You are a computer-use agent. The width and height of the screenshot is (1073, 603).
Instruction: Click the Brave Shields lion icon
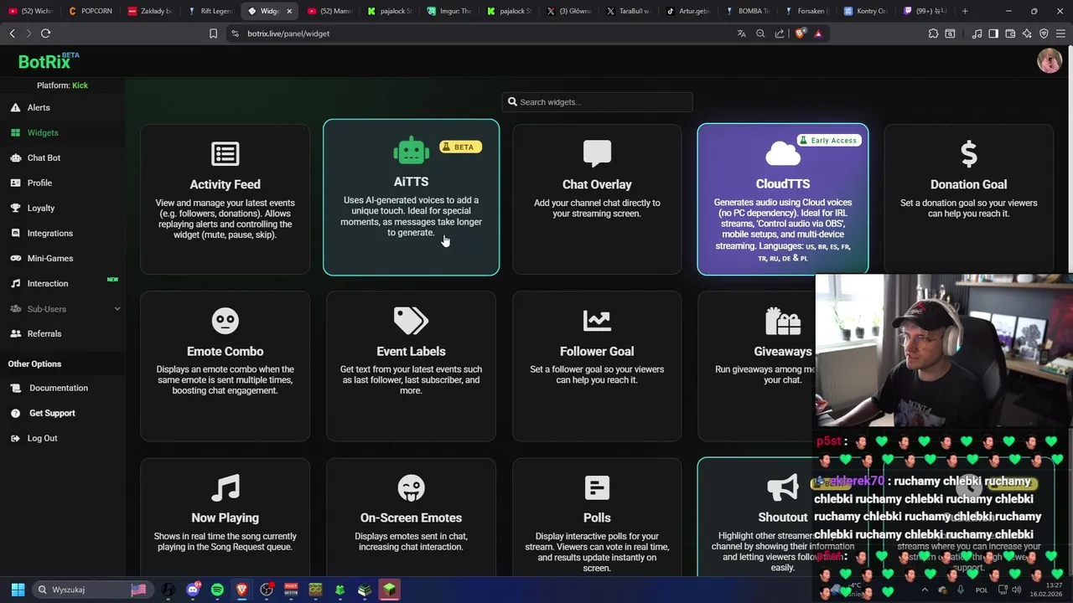click(x=800, y=33)
